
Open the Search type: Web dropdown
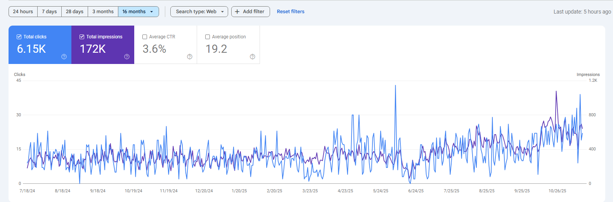pyautogui.click(x=199, y=12)
